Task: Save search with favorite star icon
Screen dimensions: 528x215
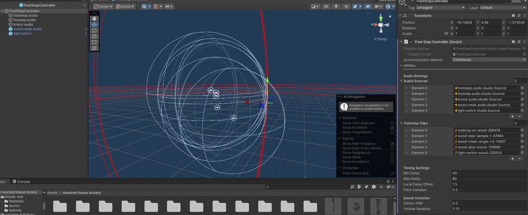Action: point(381,187)
